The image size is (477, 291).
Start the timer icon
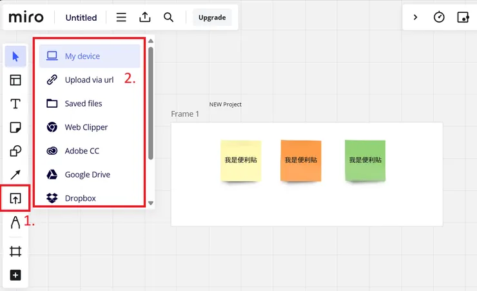click(439, 17)
